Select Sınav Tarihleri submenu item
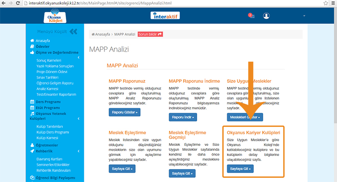337x182 pixels. click(47, 77)
